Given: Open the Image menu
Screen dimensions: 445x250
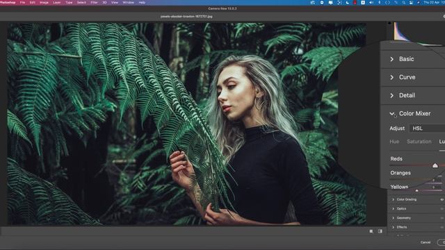Looking at the screenshot, I should [44, 3].
